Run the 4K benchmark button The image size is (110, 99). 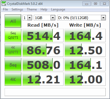(x=13, y=79)
